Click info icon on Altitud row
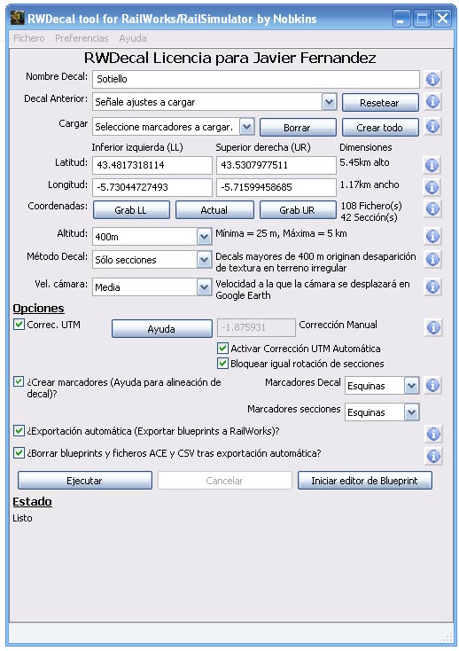 [x=432, y=236]
